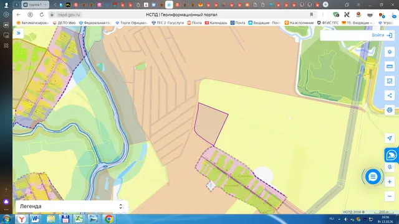399x224 pixels.
Task: Switch to the active НСПД browser tab
Action: click(169, 4)
